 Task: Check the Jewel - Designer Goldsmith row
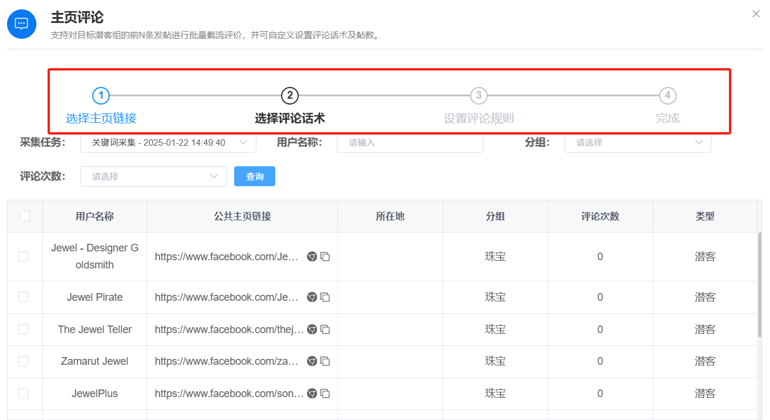pos(23,256)
